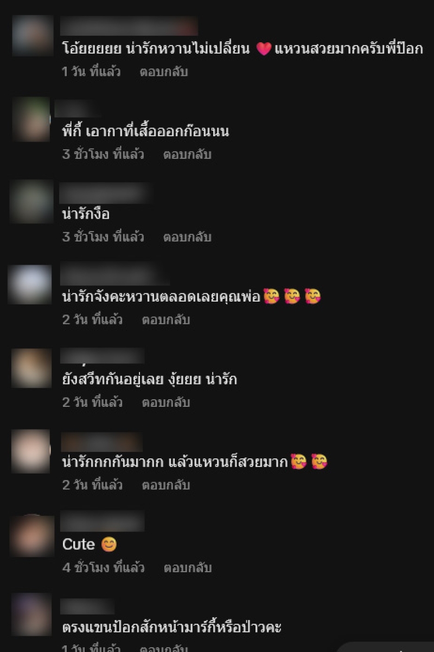Click ตอบกลับ under the Cute comment

(x=188, y=568)
